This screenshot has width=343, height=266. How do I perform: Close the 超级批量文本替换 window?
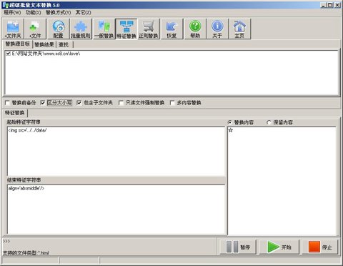coord(337,5)
